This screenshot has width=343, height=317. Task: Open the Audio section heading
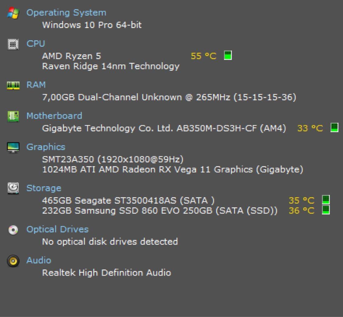39,260
